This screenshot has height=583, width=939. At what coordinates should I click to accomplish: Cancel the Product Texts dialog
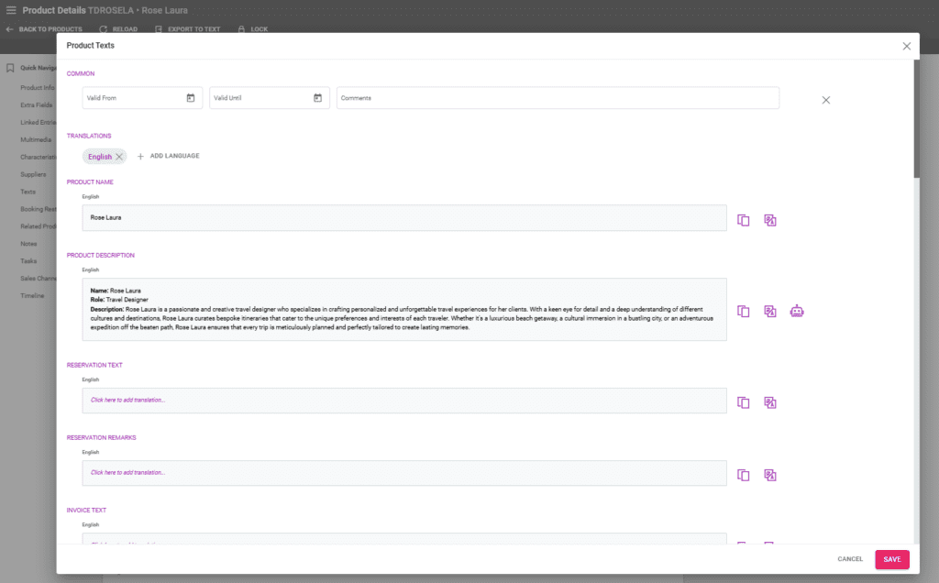[850, 559]
